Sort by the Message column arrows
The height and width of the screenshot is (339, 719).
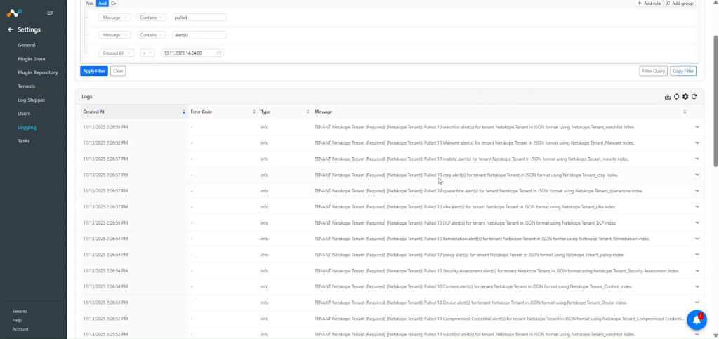[685, 112]
